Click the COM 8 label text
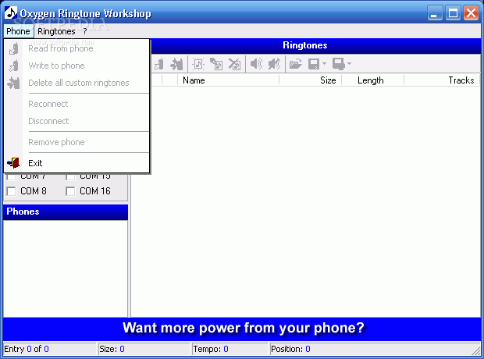 pos(34,191)
